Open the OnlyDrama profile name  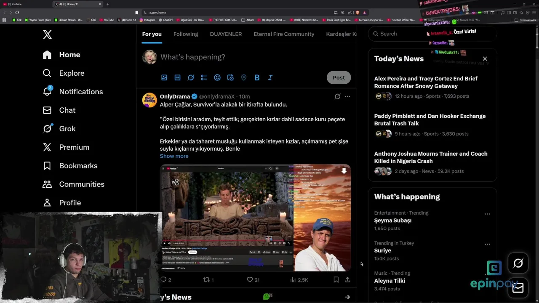coord(175,96)
